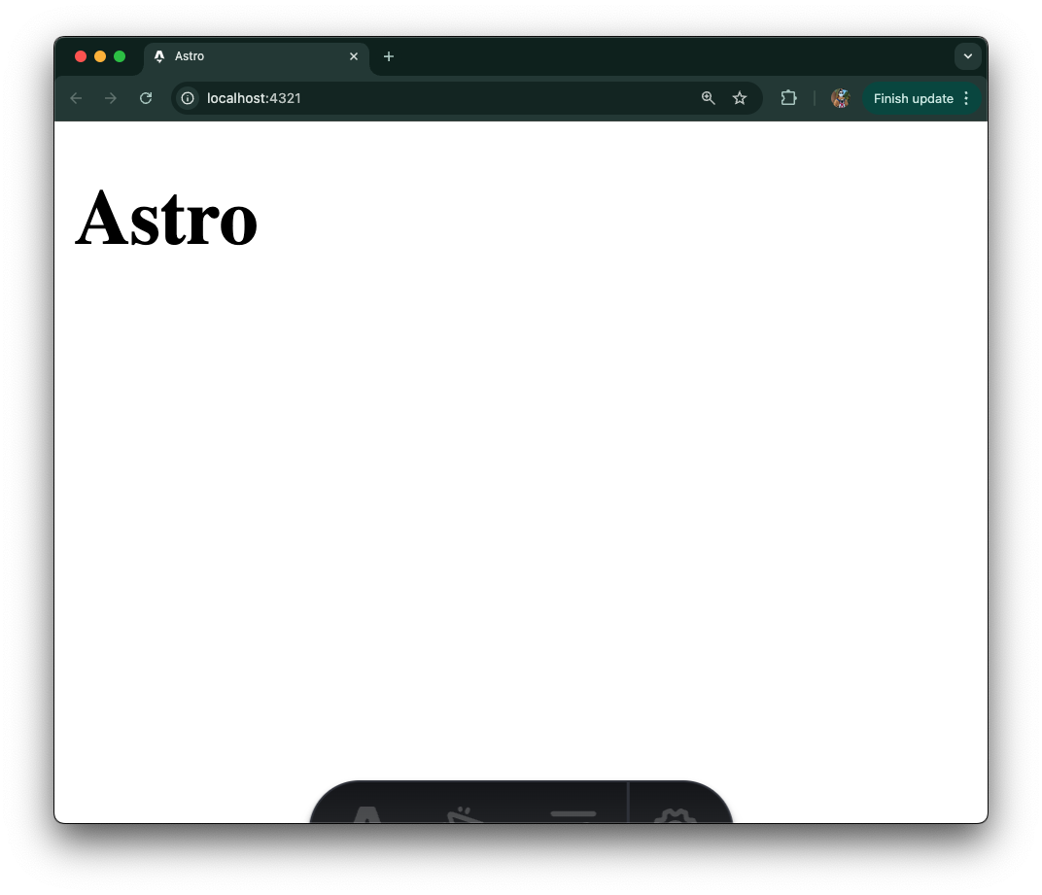The height and width of the screenshot is (895, 1042).
Task: Click the Astro favicon on the tab
Action: tap(158, 56)
